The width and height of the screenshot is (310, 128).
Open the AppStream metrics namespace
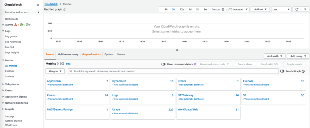point(54,81)
